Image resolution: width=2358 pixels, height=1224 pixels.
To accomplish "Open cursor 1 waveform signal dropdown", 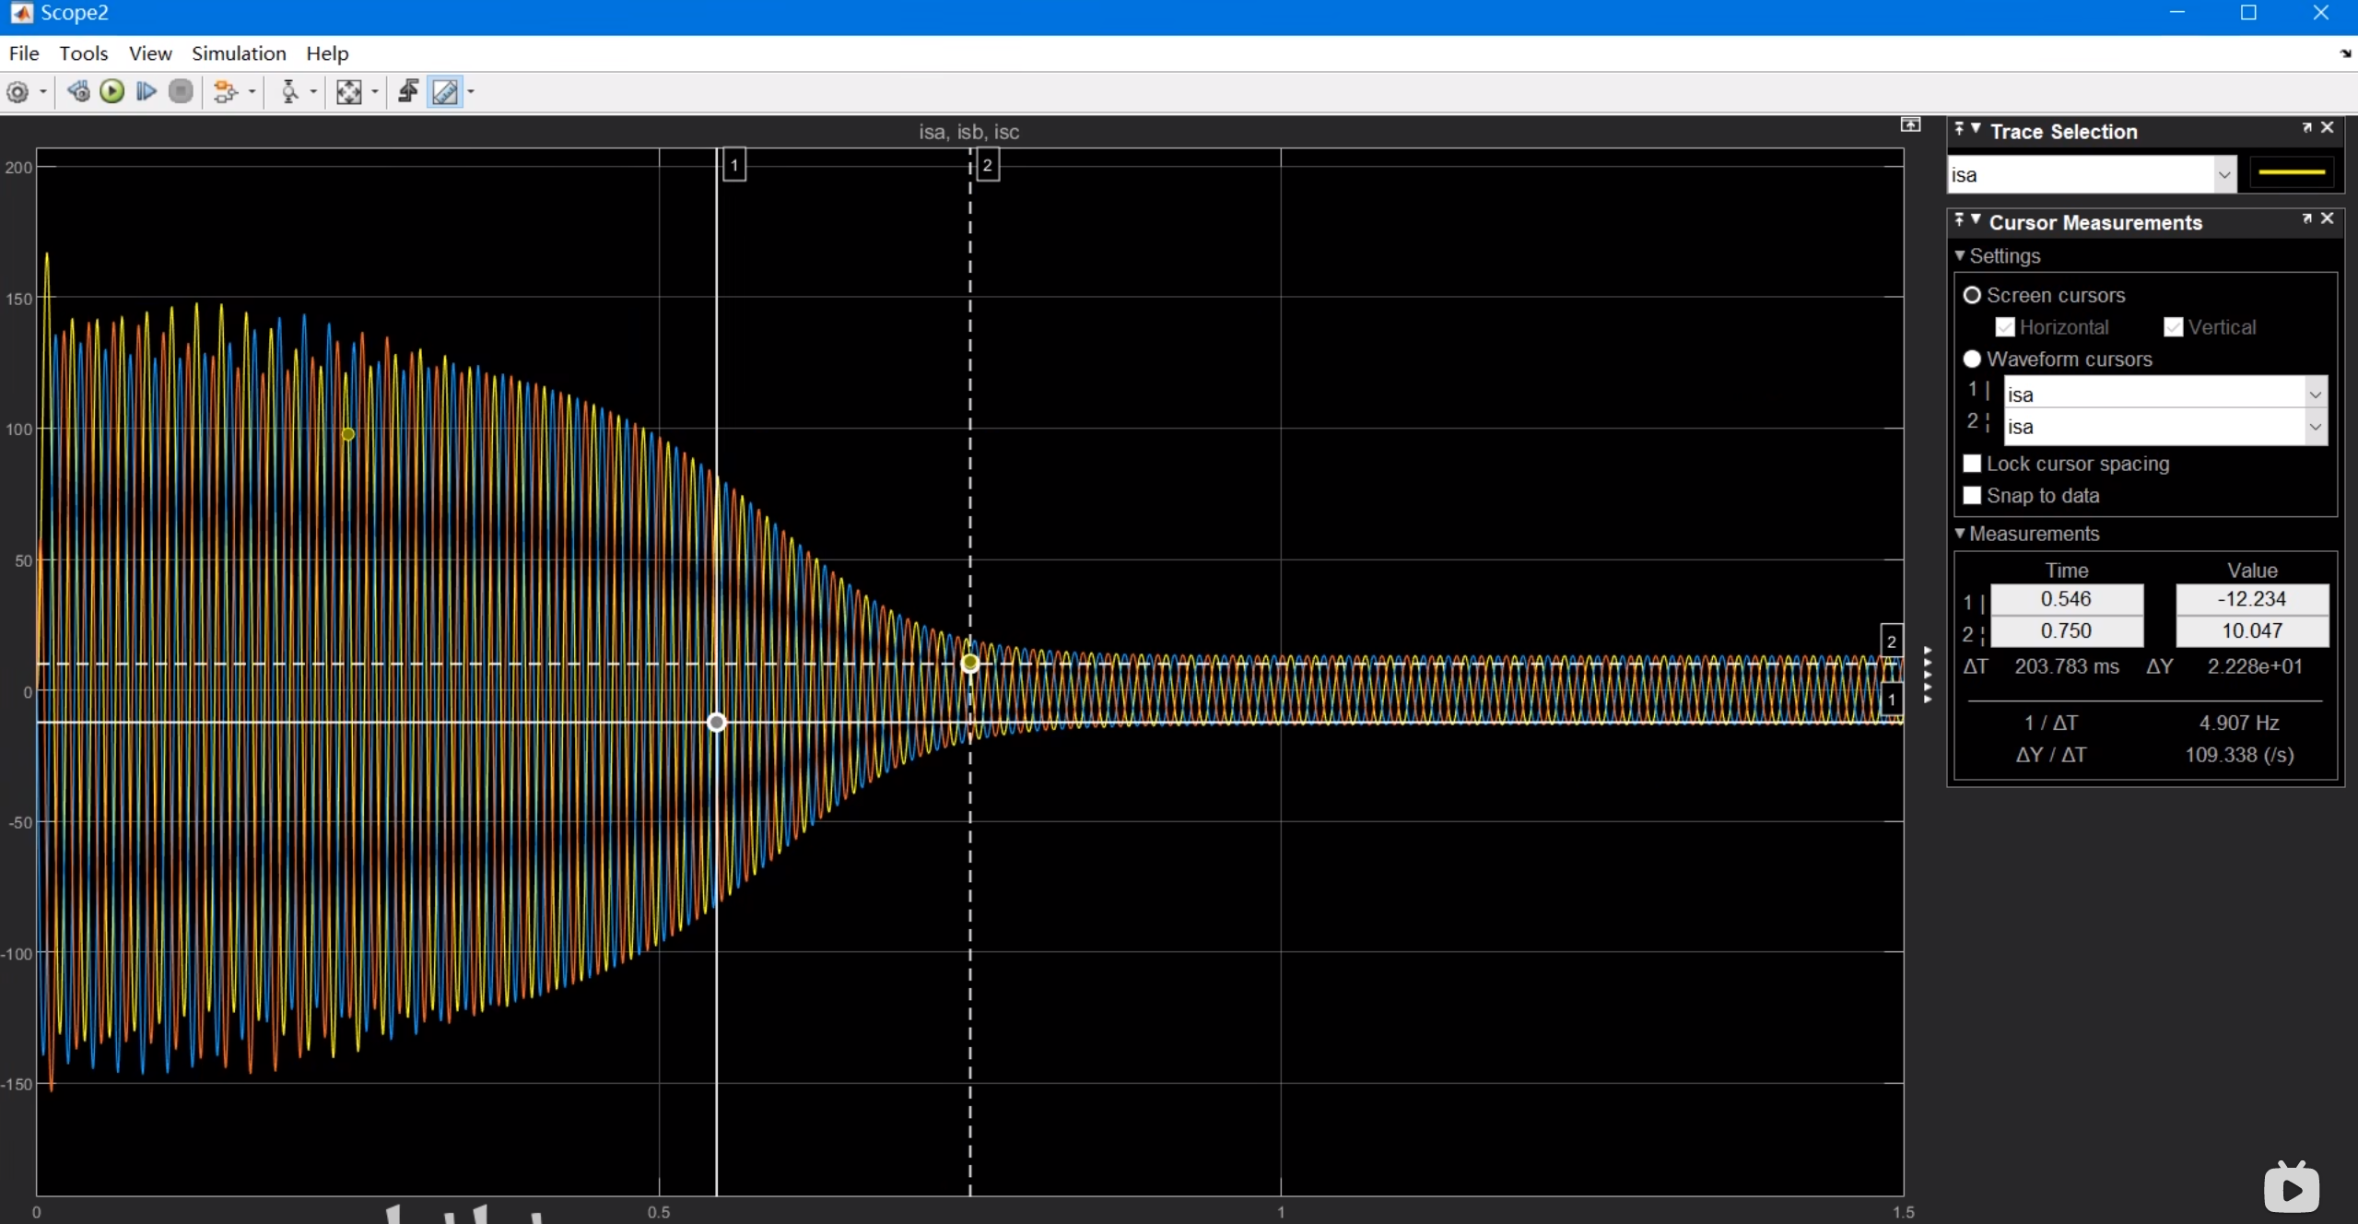I will (x=2314, y=394).
